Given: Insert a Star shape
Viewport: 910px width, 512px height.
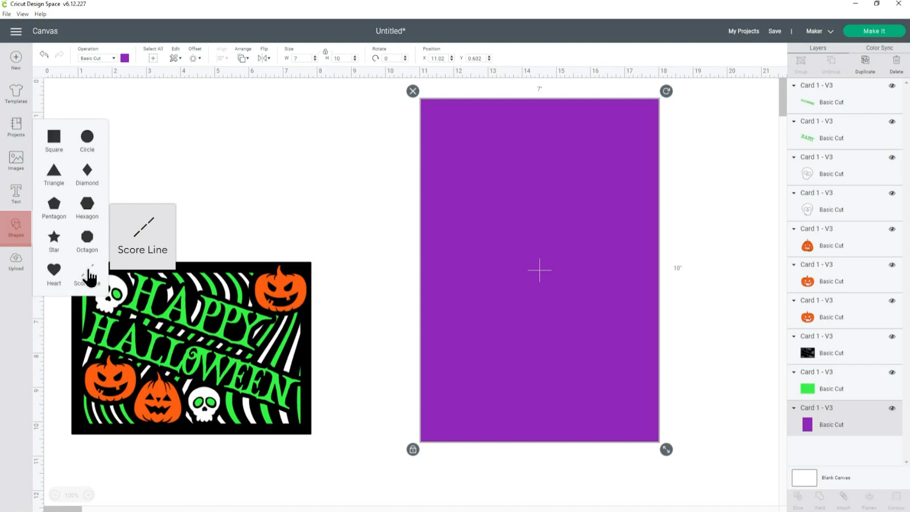Looking at the screenshot, I should 54,241.
